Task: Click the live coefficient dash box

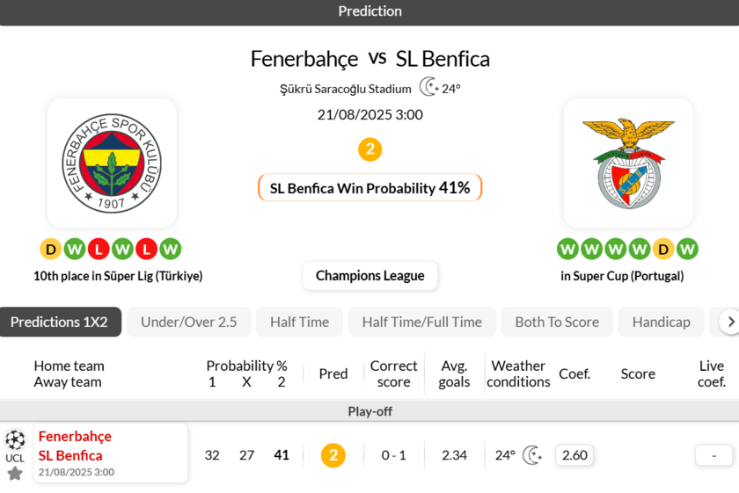Action: (x=713, y=455)
